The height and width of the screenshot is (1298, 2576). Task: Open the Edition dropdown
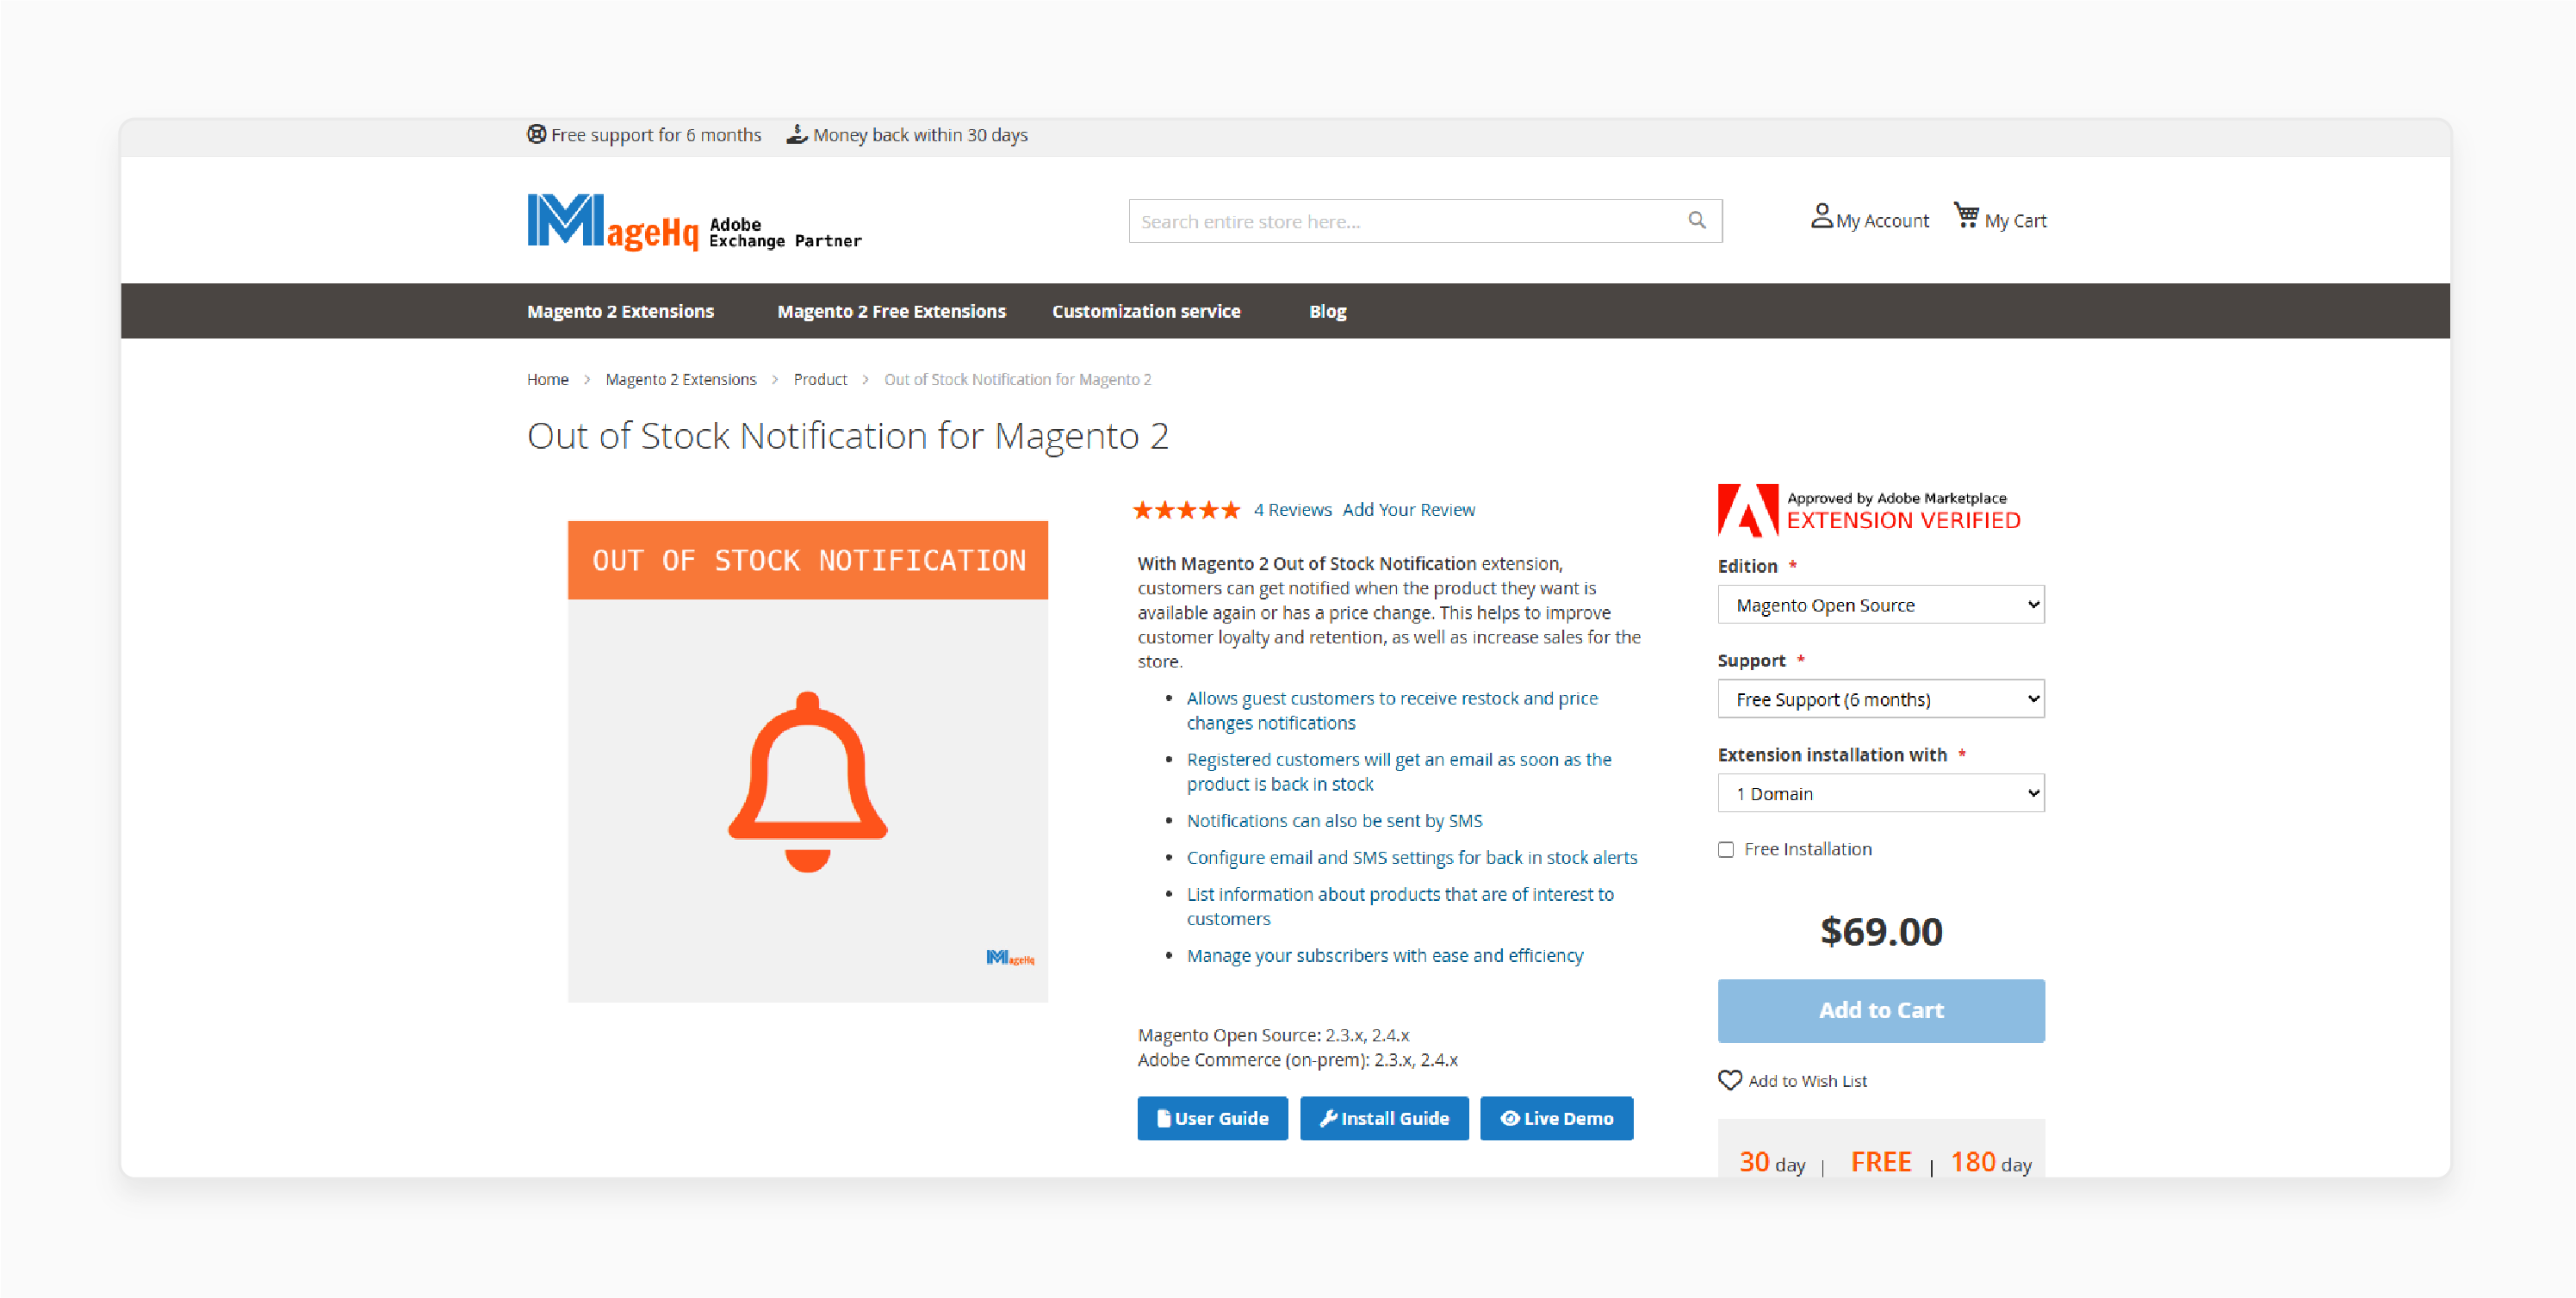[1880, 605]
